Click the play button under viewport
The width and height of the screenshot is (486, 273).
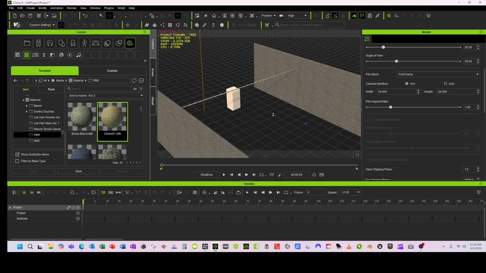pyautogui.click(x=224, y=174)
